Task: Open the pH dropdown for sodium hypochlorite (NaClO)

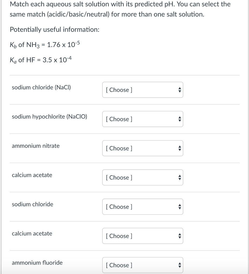Action: [x=142, y=119]
